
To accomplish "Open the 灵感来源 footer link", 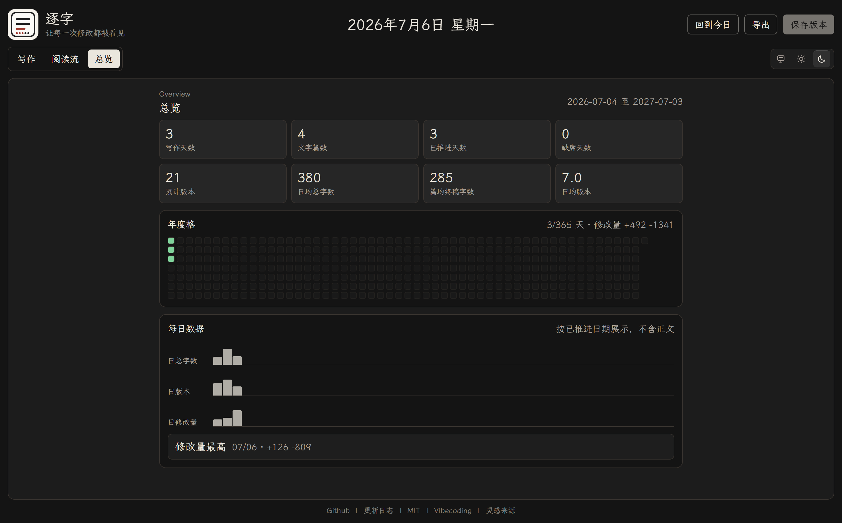I will pos(501,510).
